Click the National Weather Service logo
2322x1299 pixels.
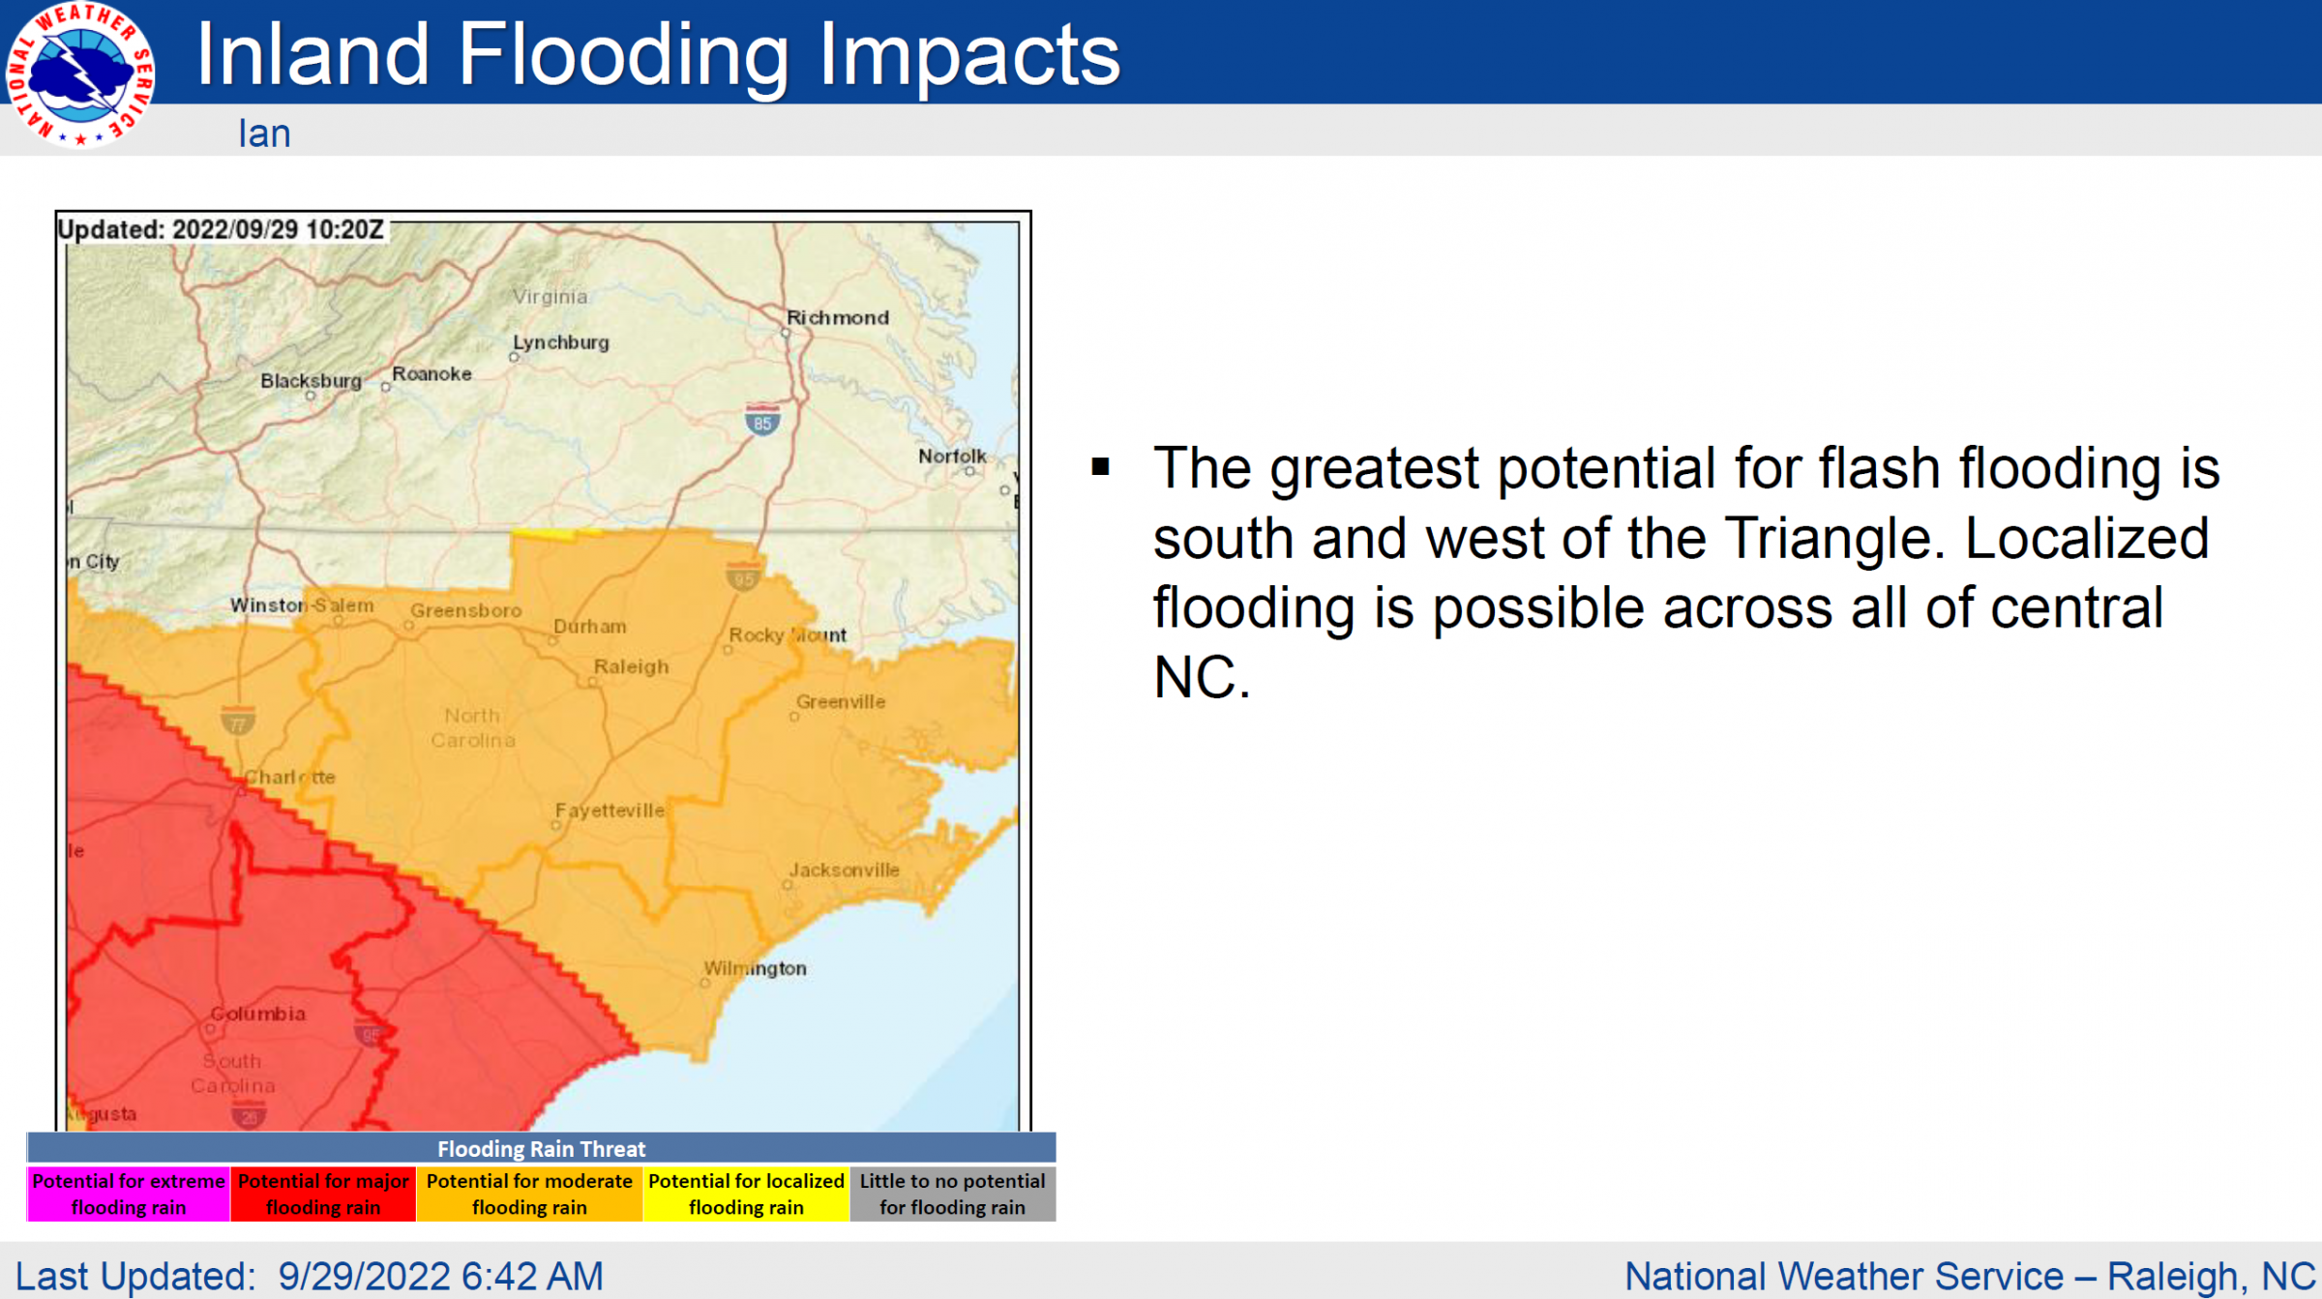80,74
